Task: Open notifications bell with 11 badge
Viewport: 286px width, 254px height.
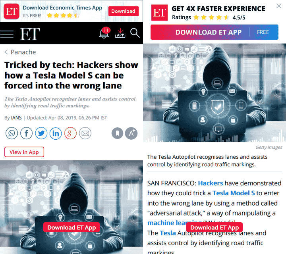Action: tap(105, 33)
